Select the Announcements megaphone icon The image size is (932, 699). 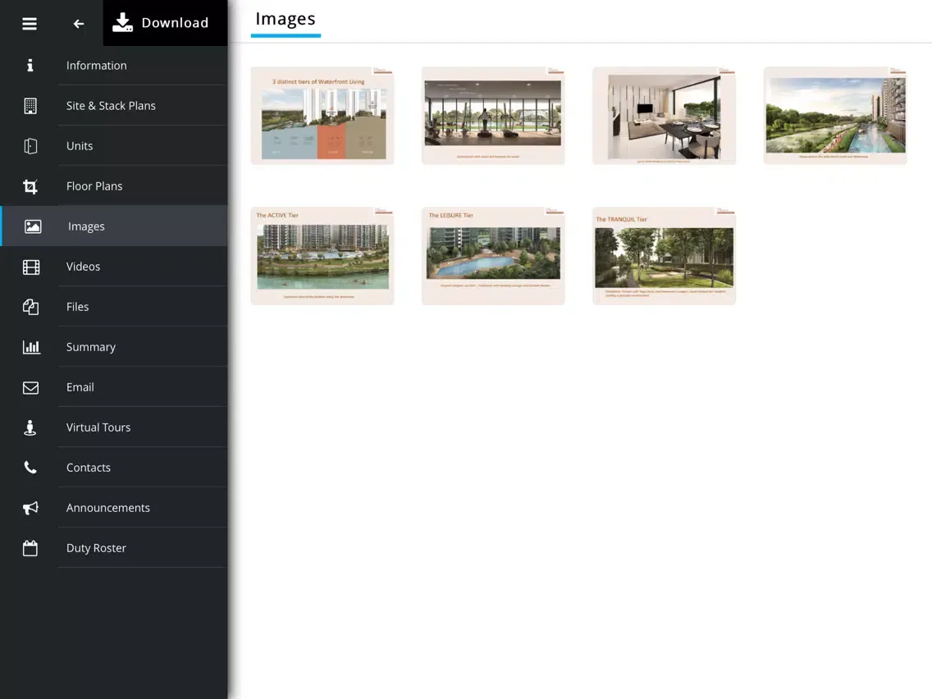[30, 508]
